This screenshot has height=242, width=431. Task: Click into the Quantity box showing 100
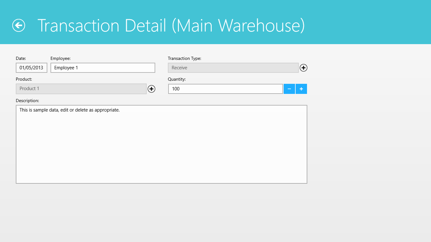225,89
